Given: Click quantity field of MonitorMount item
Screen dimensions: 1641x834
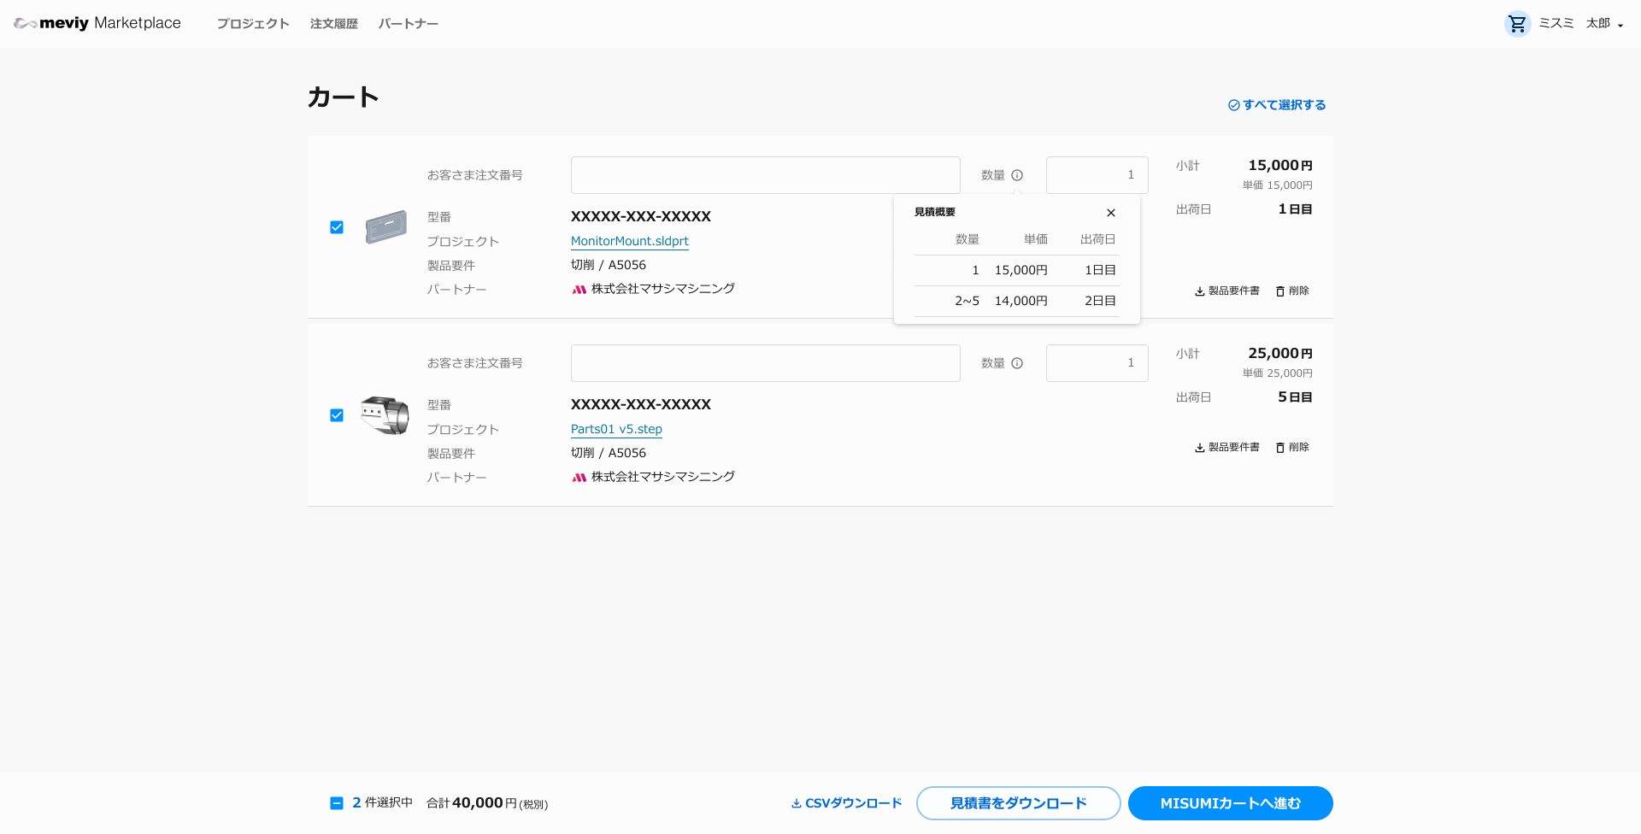Looking at the screenshot, I should click(x=1097, y=175).
